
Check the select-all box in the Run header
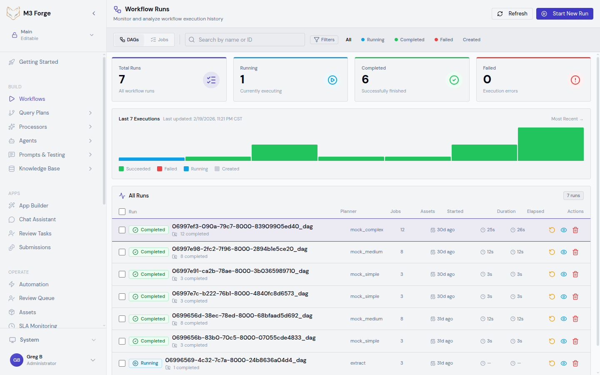coord(122,211)
